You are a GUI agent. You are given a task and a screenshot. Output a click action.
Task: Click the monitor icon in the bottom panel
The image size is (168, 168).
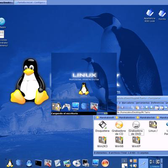point(95,163)
